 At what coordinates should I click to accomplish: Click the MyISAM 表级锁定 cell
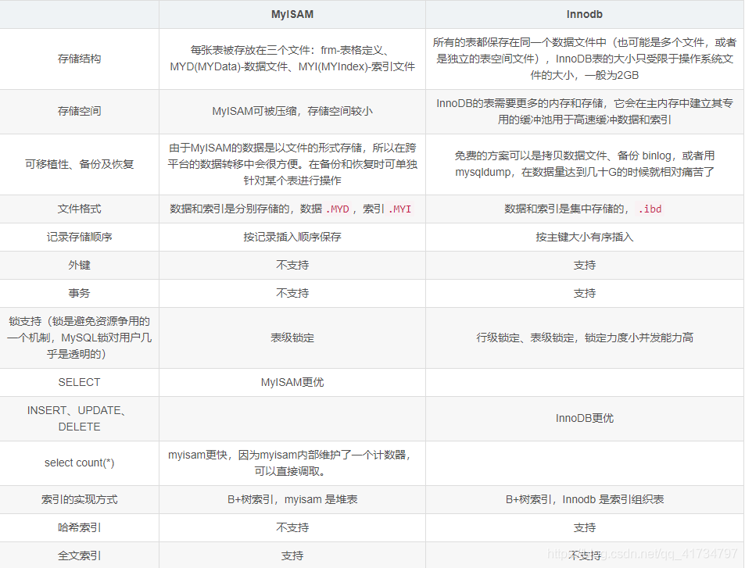click(292, 338)
